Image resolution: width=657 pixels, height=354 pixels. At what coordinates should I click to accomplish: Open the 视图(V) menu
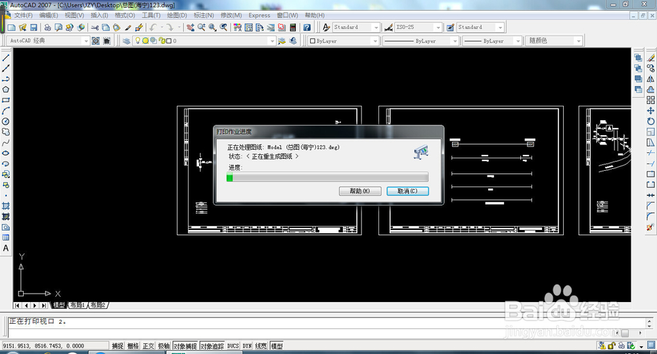pos(74,15)
